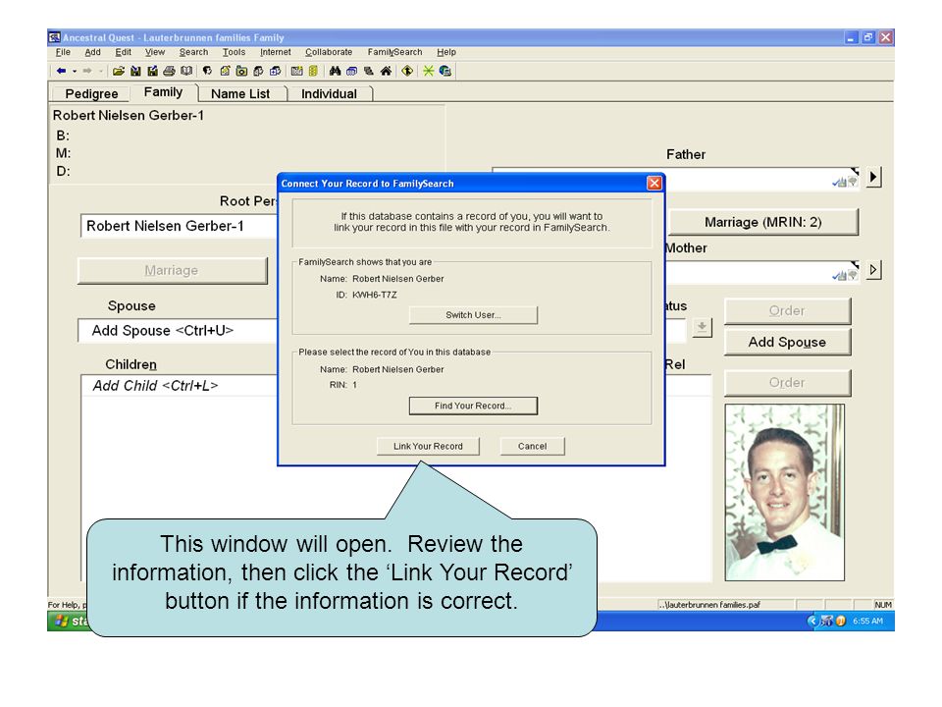
Task: Click the Link Your Record button
Action: 429,446
